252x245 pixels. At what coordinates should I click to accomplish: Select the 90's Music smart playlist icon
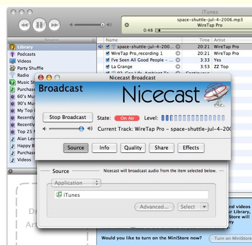coord(13,103)
